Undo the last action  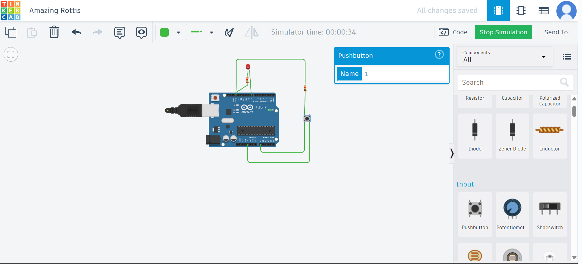pos(76,32)
